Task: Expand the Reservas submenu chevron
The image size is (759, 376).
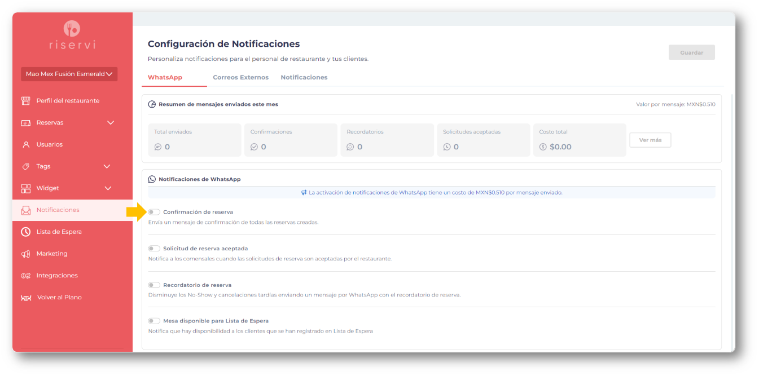Action: click(x=111, y=123)
